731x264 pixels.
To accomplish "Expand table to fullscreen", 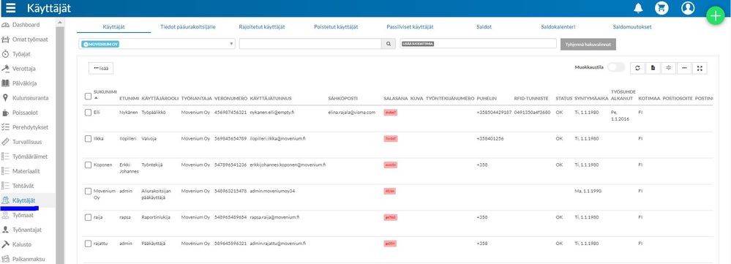I will point(700,68).
